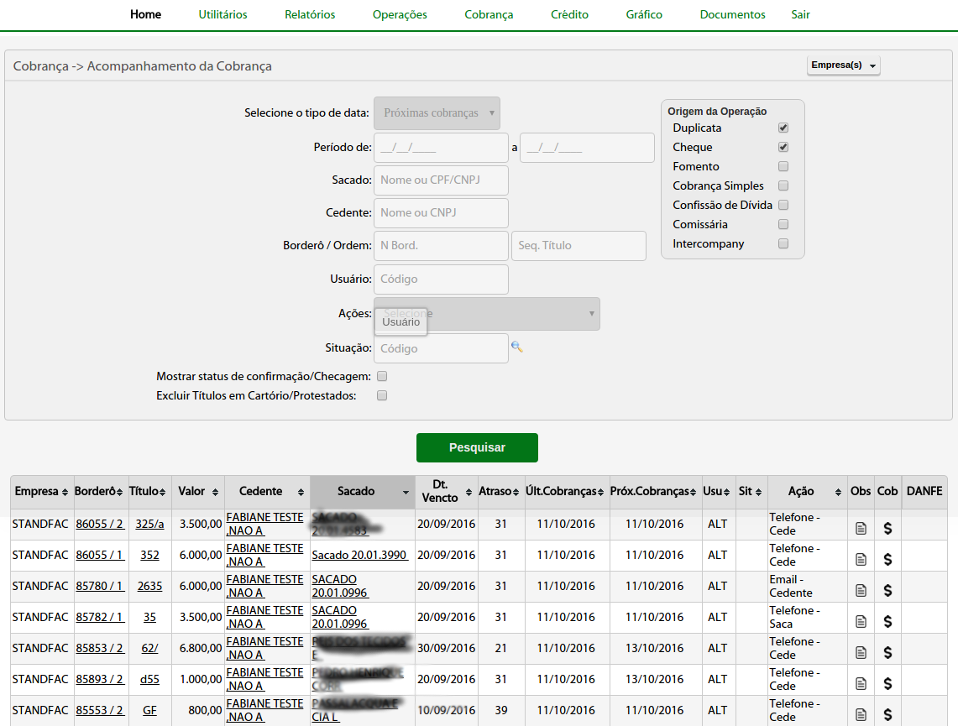This screenshot has height=726, width=958.
Task: Click the green Pesquisar button
Action: pos(477,447)
